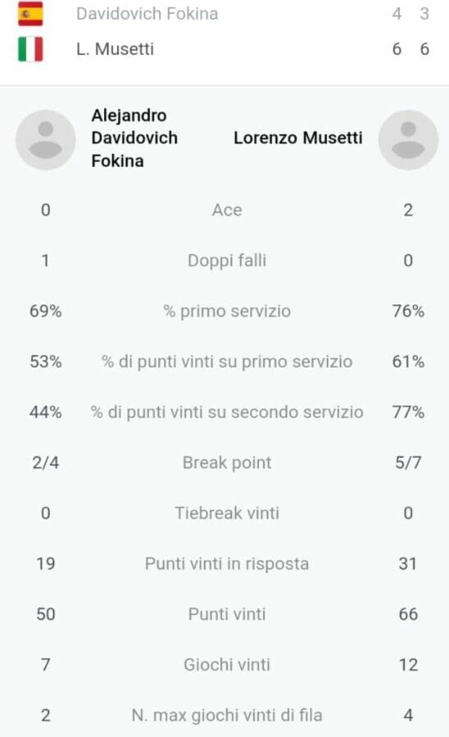This screenshot has width=449, height=737.
Task: Select the Doppi falli statistic row
Action: tap(227, 260)
